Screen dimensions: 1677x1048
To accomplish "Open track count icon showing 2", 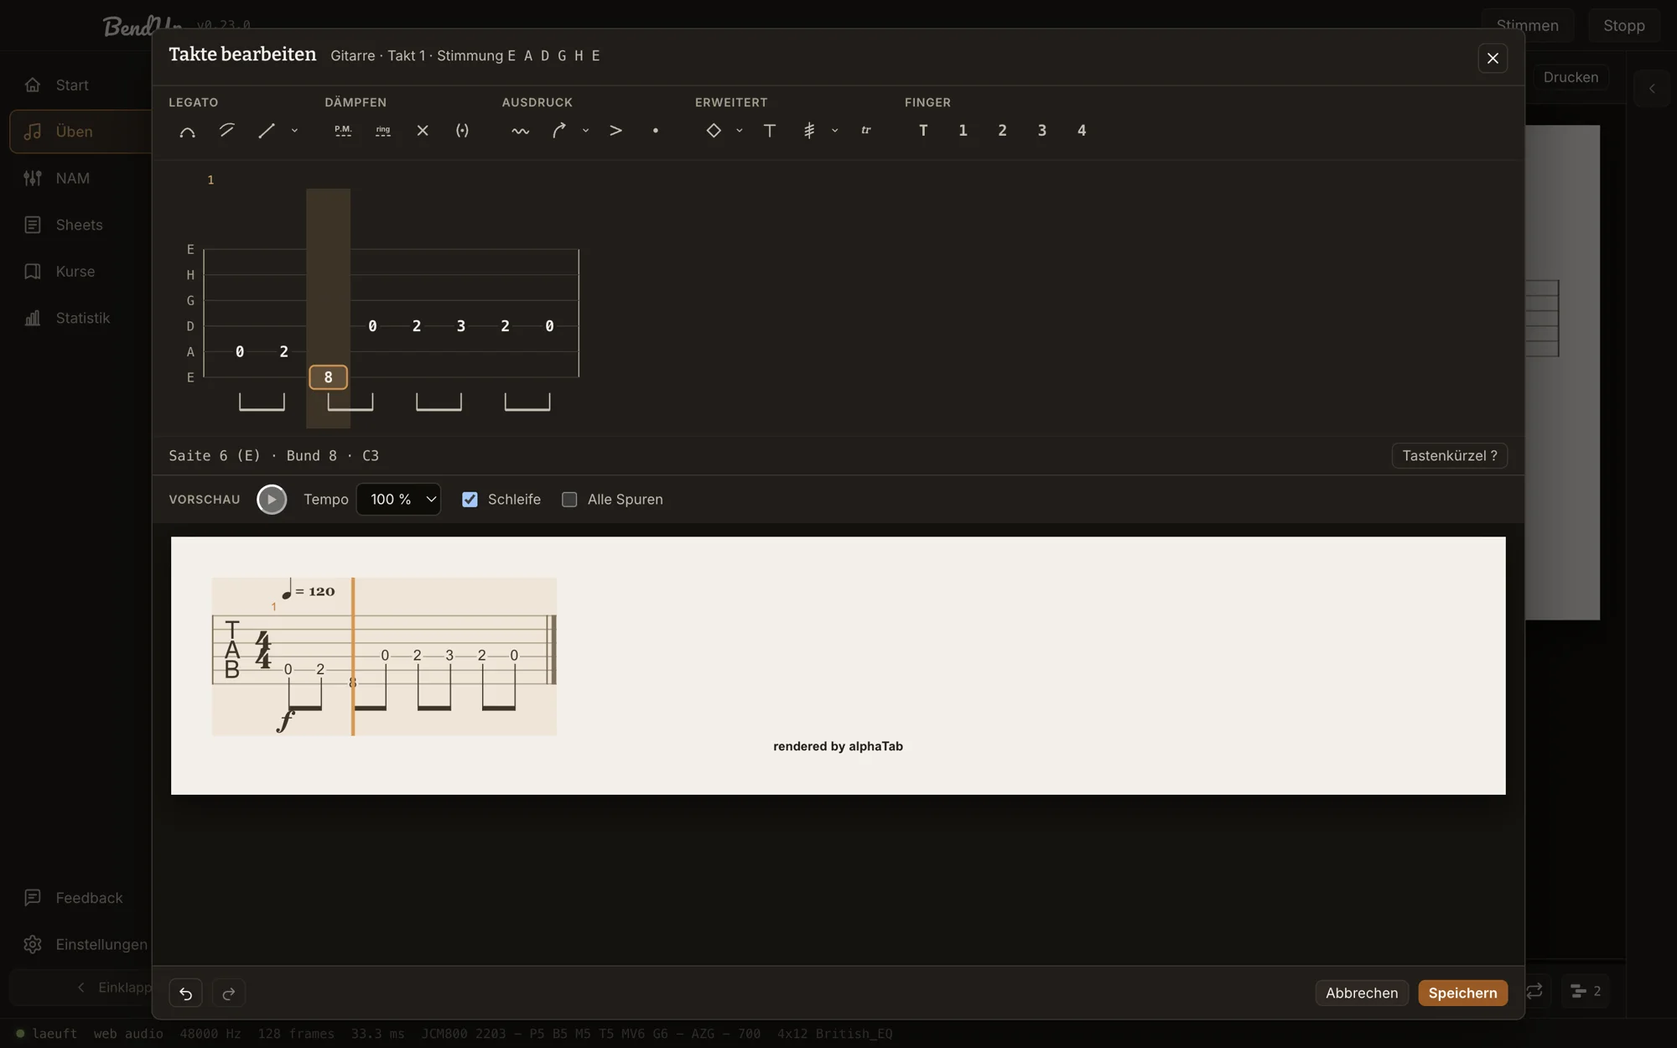I will pos(1586,991).
